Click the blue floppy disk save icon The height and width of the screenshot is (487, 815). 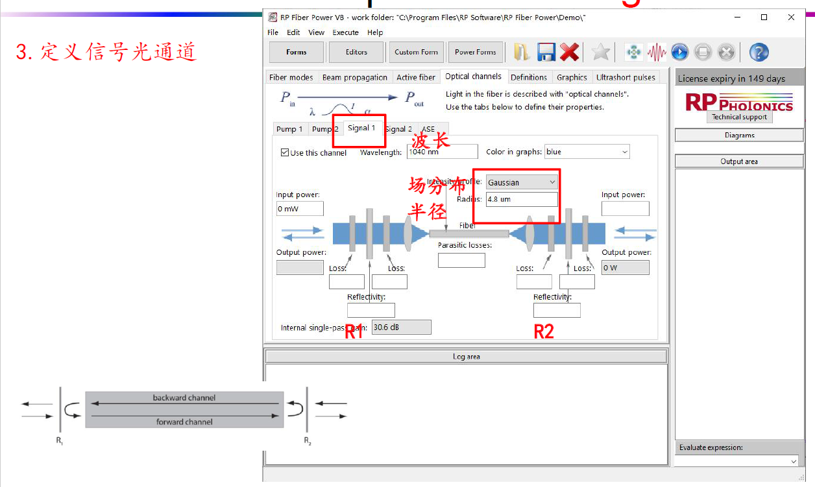coord(546,52)
